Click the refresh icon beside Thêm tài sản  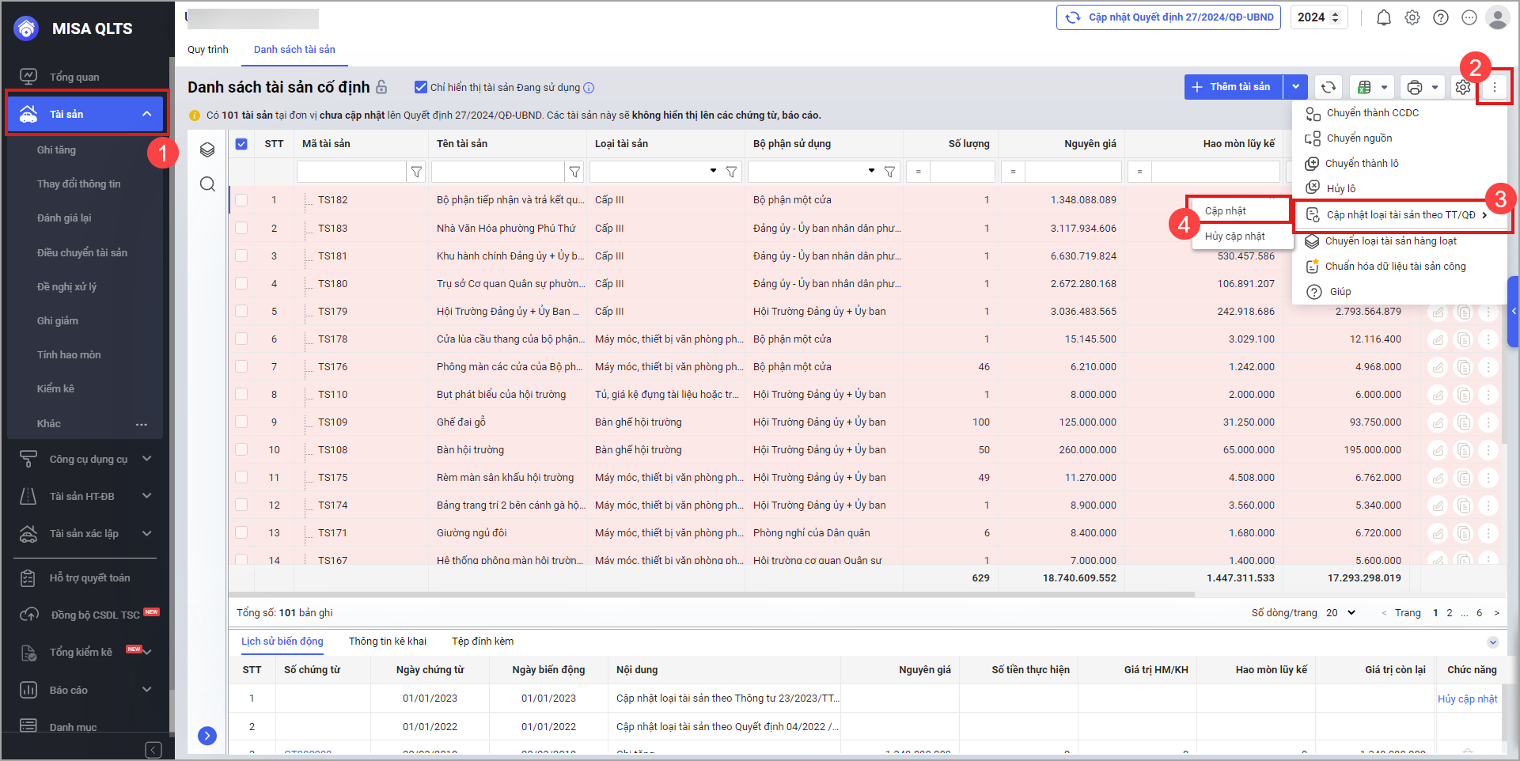pyautogui.click(x=1329, y=87)
